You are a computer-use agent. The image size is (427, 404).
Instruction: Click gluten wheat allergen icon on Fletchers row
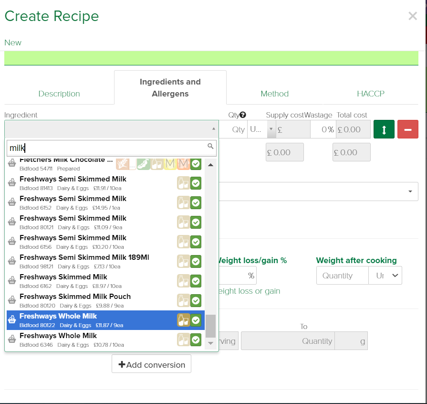(x=123, y=164)
